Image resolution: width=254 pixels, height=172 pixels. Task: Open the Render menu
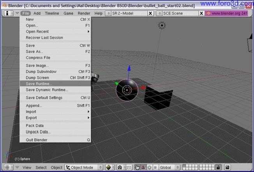click(84, 13)
